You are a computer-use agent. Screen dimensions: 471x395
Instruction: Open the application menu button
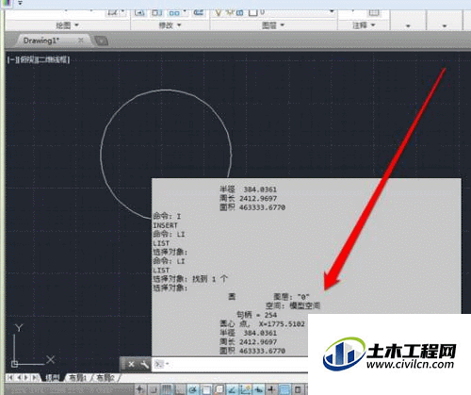coord(6,4)
